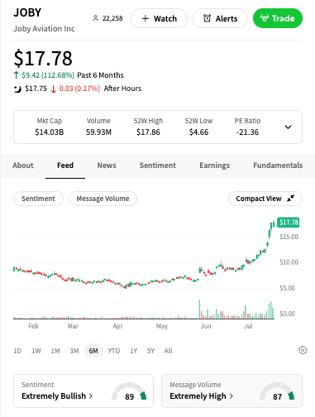The image size is (315, 417).
Task: Click the green Trade button
Action: (278, 18)
